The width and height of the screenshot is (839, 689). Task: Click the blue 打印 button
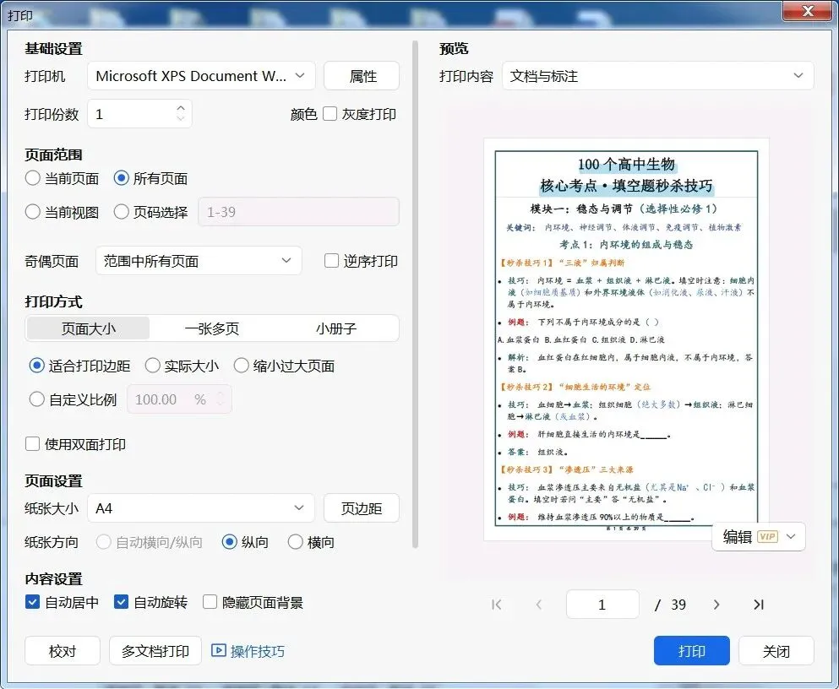pyautogui.click(x=692, y=650)
